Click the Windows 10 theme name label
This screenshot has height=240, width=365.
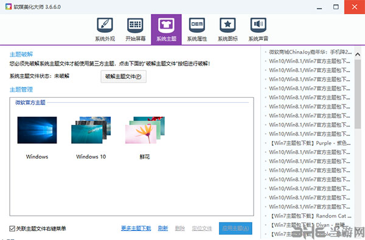tap(91, 157)
